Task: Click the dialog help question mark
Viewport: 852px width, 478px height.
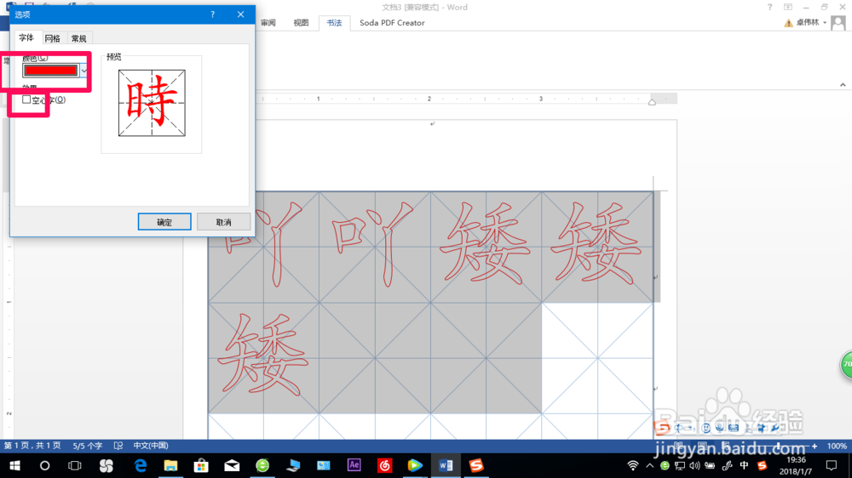Action: click(212, 14)
